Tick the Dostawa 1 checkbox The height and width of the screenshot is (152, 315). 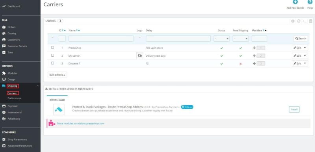[x=52, y=63]
